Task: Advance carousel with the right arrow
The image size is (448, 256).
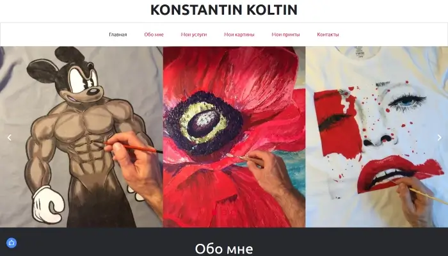Action: tap(439, 138)
